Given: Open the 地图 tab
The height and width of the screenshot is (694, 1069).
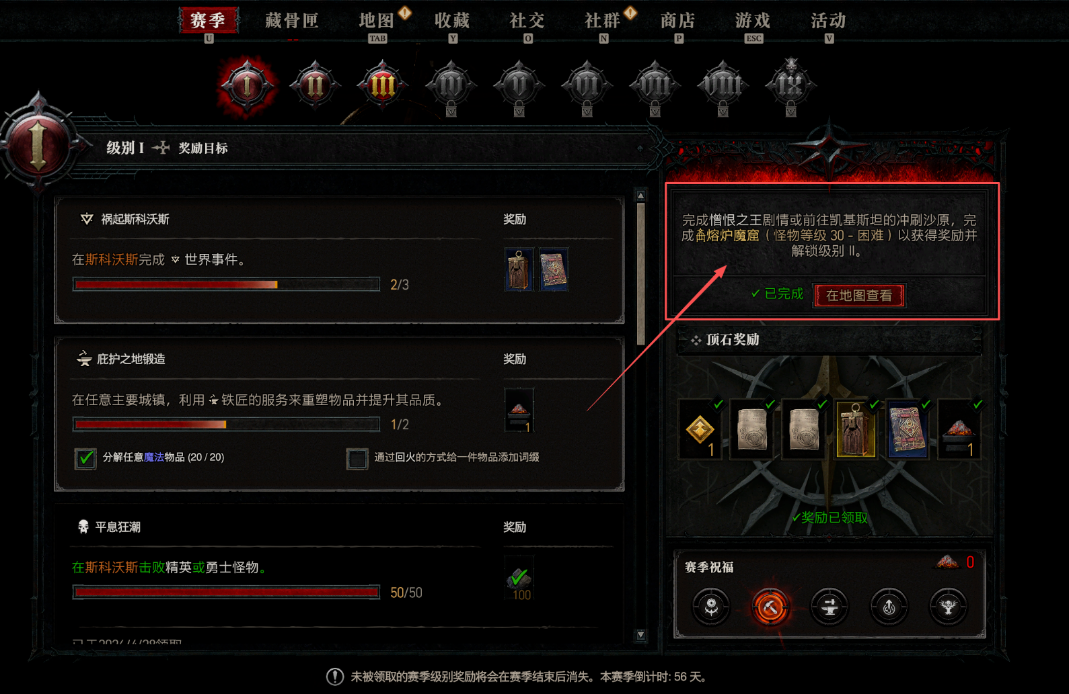Looking at the screenshot, I should (376, 20).
